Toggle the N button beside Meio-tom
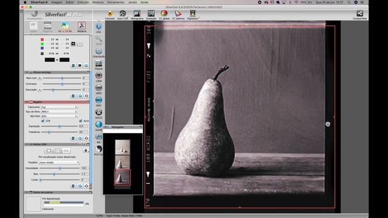This screenshot has height=218, width=388. coord(39,78)
